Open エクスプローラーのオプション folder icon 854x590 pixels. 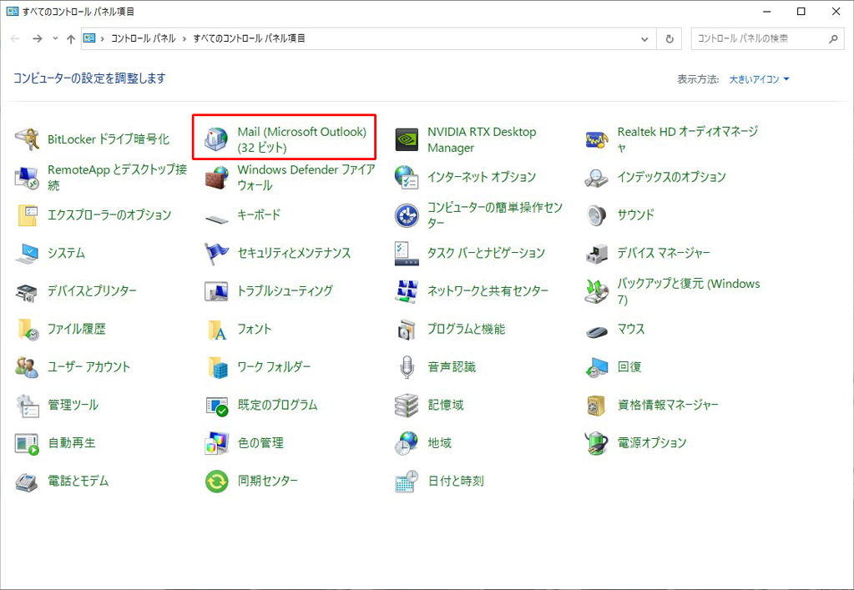(x=27, y=215)
